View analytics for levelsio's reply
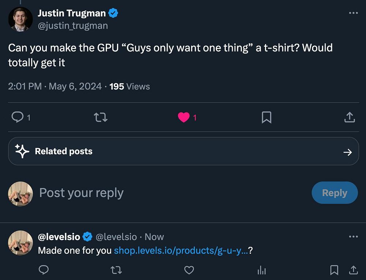The height and width of the screenshot is (280, 366). click(262, 270)
